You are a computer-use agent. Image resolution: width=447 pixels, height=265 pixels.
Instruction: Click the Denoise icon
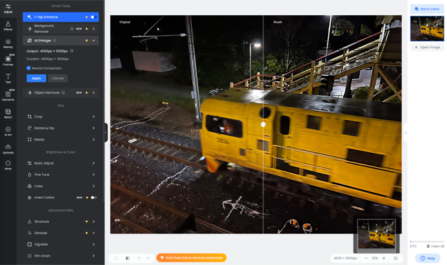click(30, 233)
